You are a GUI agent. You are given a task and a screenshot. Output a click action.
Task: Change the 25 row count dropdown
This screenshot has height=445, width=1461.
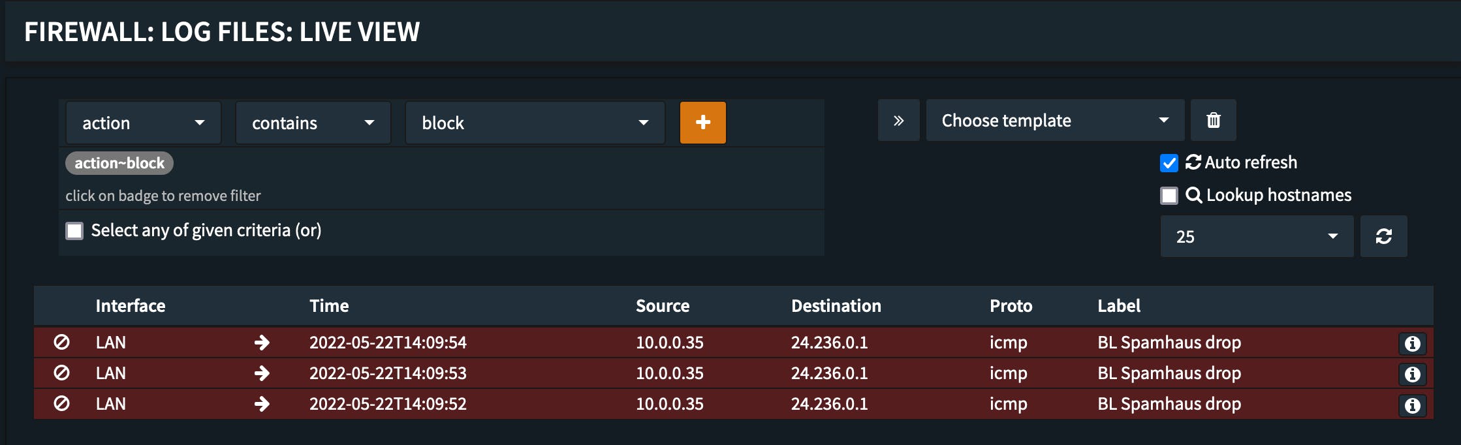pyautogui.click(x=1256, y=236)
